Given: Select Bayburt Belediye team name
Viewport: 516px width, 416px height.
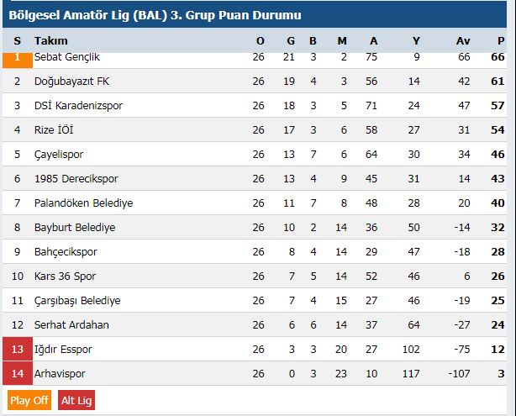Looking at the screenshot, I should pyautogui.click(x=75, y=228).
